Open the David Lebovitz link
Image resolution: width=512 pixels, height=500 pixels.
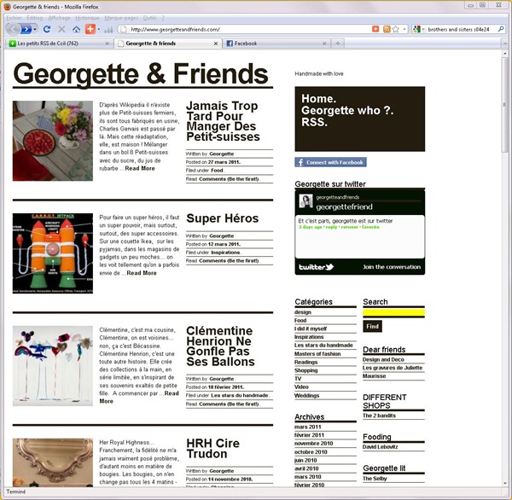[x=380, y=447]
